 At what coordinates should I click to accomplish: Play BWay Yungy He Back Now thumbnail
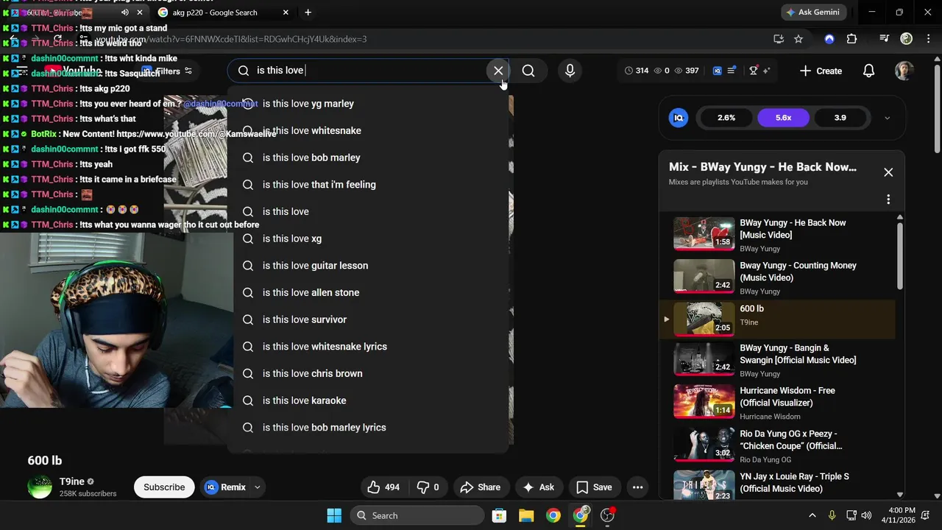pyautogui.click(x=704, y=233)
